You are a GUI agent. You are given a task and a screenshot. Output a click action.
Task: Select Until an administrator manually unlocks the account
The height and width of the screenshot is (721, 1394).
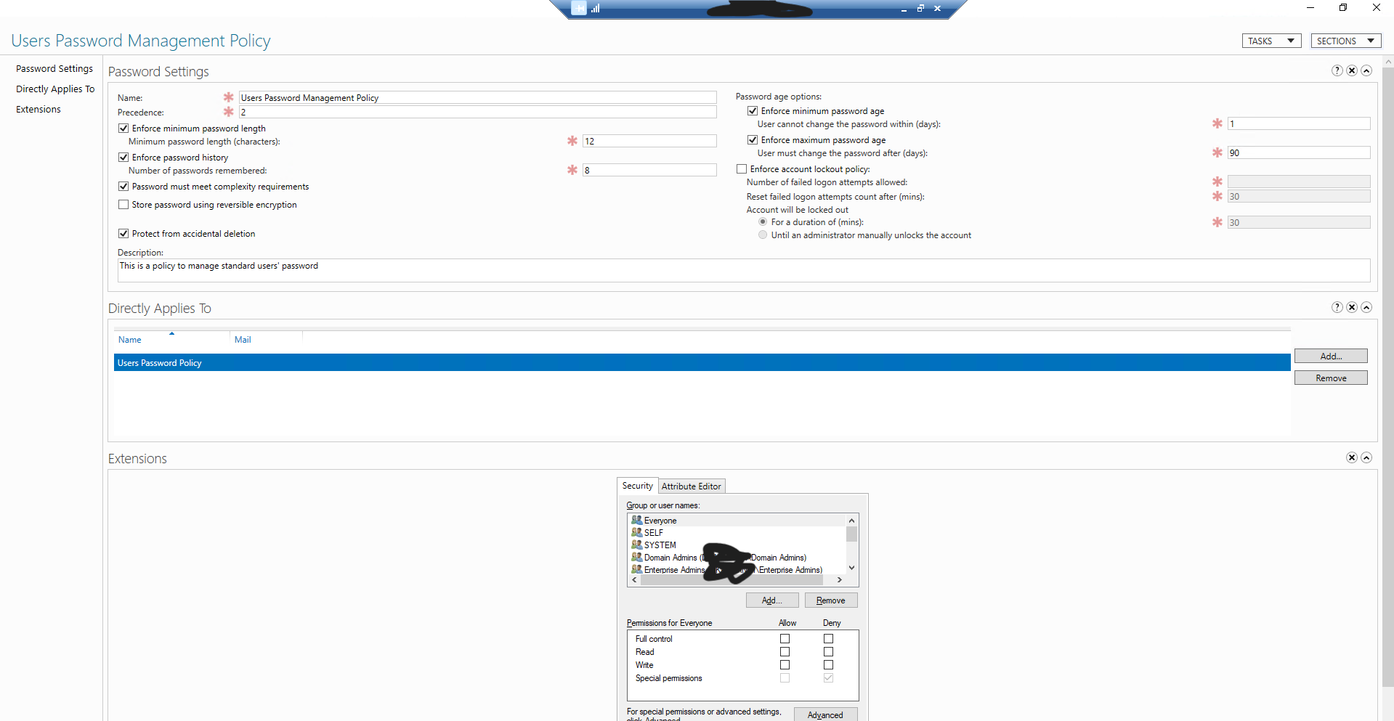[x=763, y=235]
